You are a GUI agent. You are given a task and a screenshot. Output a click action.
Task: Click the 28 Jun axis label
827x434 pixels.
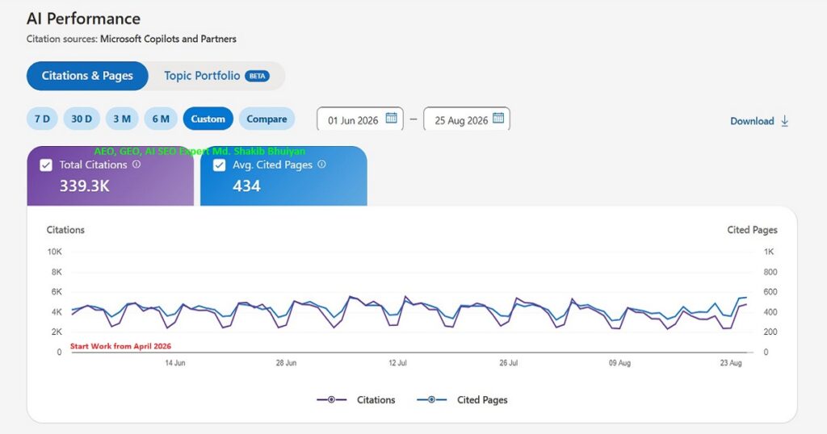click(x=286, y=363)
